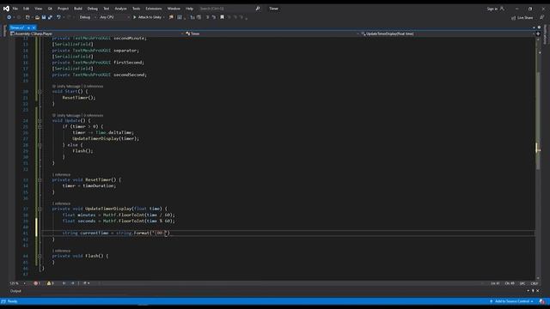This screenshot has width=550, height=309.
Task: Click the vertical scrollbar thumb of editor
Action: click(x=538, y=121)
